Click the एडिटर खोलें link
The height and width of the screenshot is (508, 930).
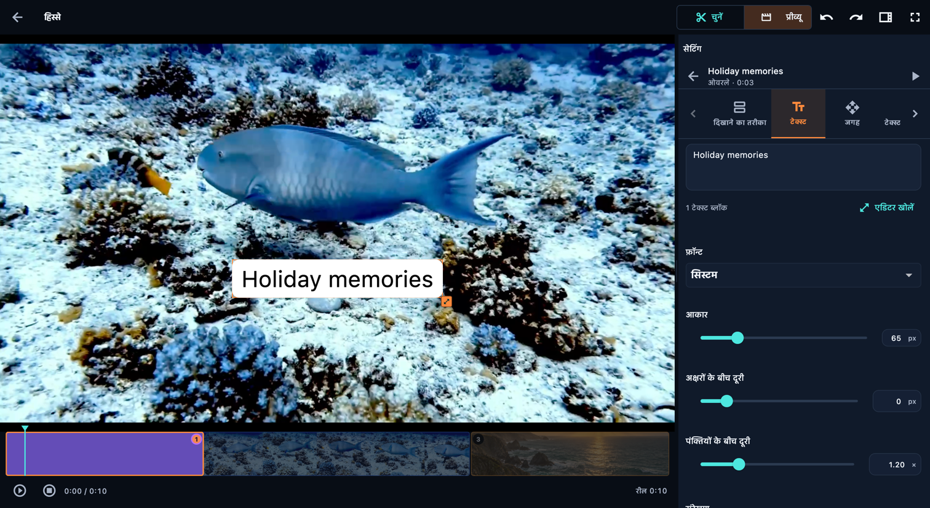pos(886,208)
